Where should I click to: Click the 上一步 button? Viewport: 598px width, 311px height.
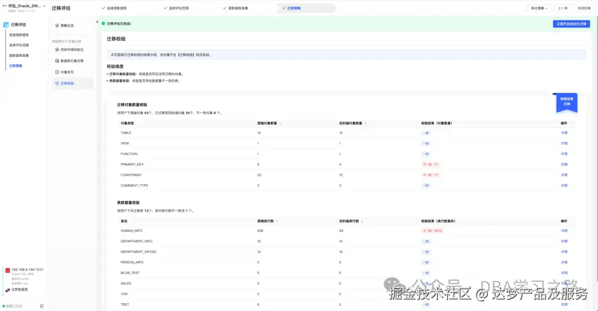pos(563,8)
